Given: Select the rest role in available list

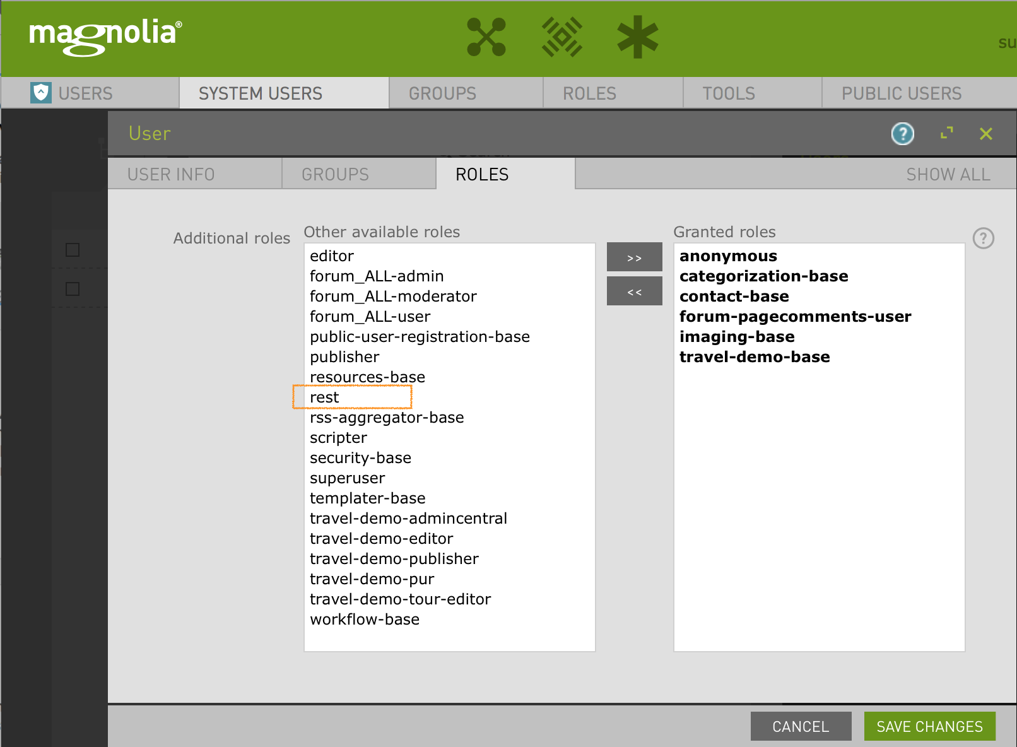Looking at the screenshot, I should 325,397.
